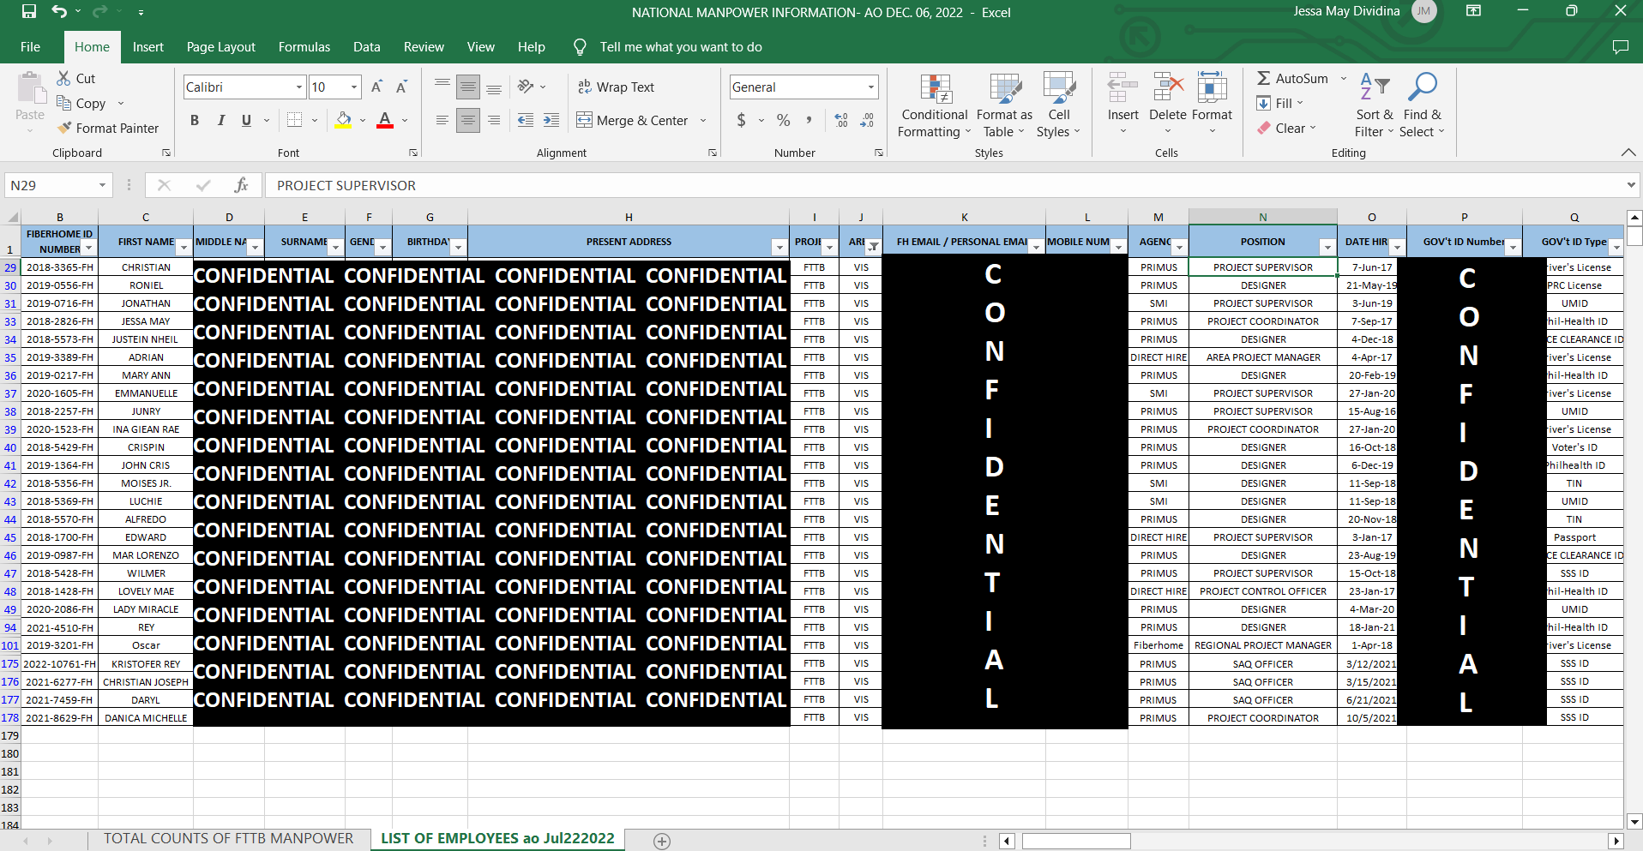Toggle Bold formatting
Image resolution: width=1643 pixels, height=851 pixels.
coord(195,120)
